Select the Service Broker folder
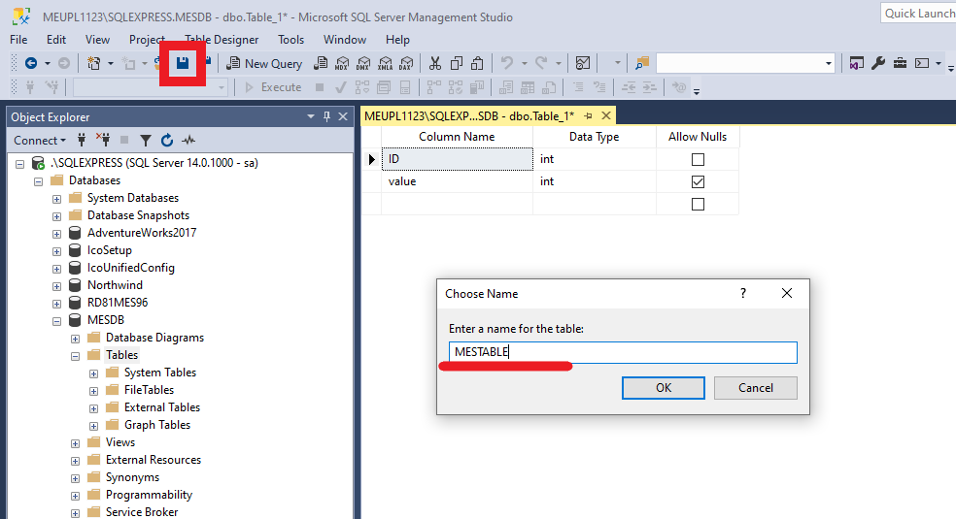 pos(142,512)
